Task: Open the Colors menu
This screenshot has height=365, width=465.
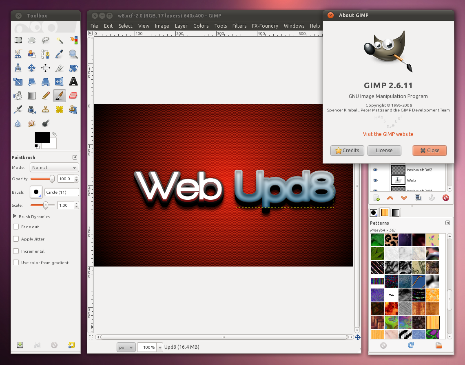Action: point(201,26)
